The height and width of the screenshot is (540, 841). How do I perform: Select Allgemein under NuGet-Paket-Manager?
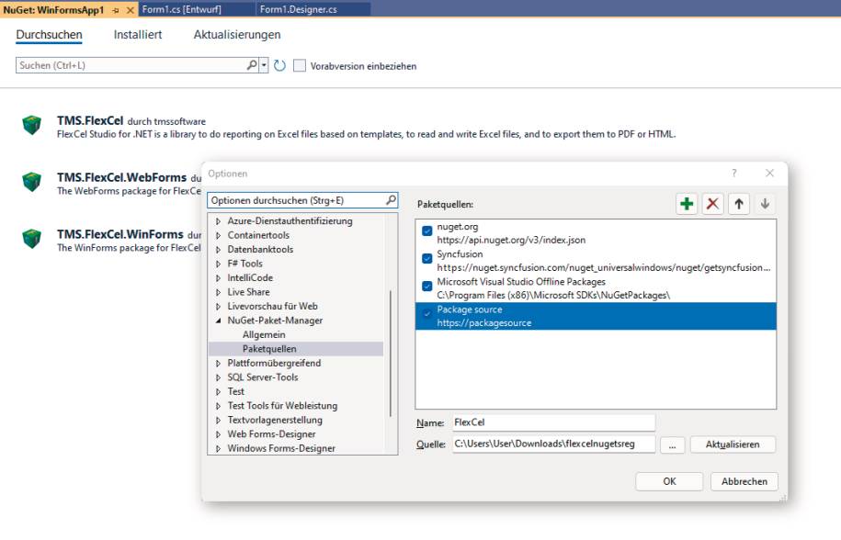[x=264, y=335]
